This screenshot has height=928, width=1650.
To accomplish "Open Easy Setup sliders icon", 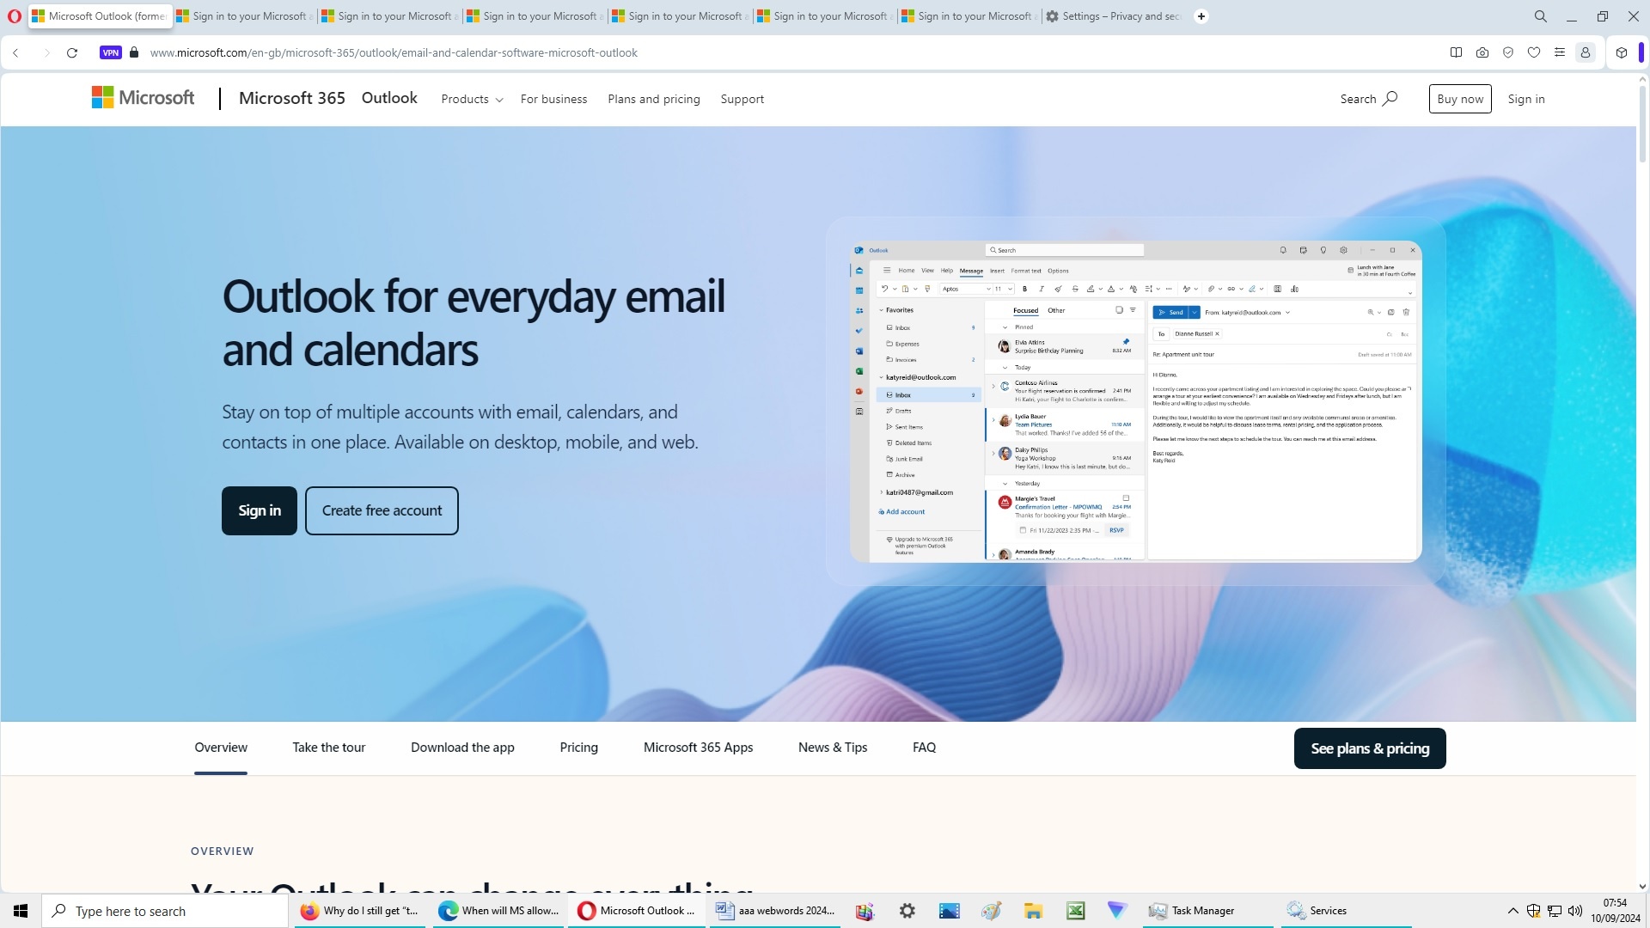I will (1560, 52).
